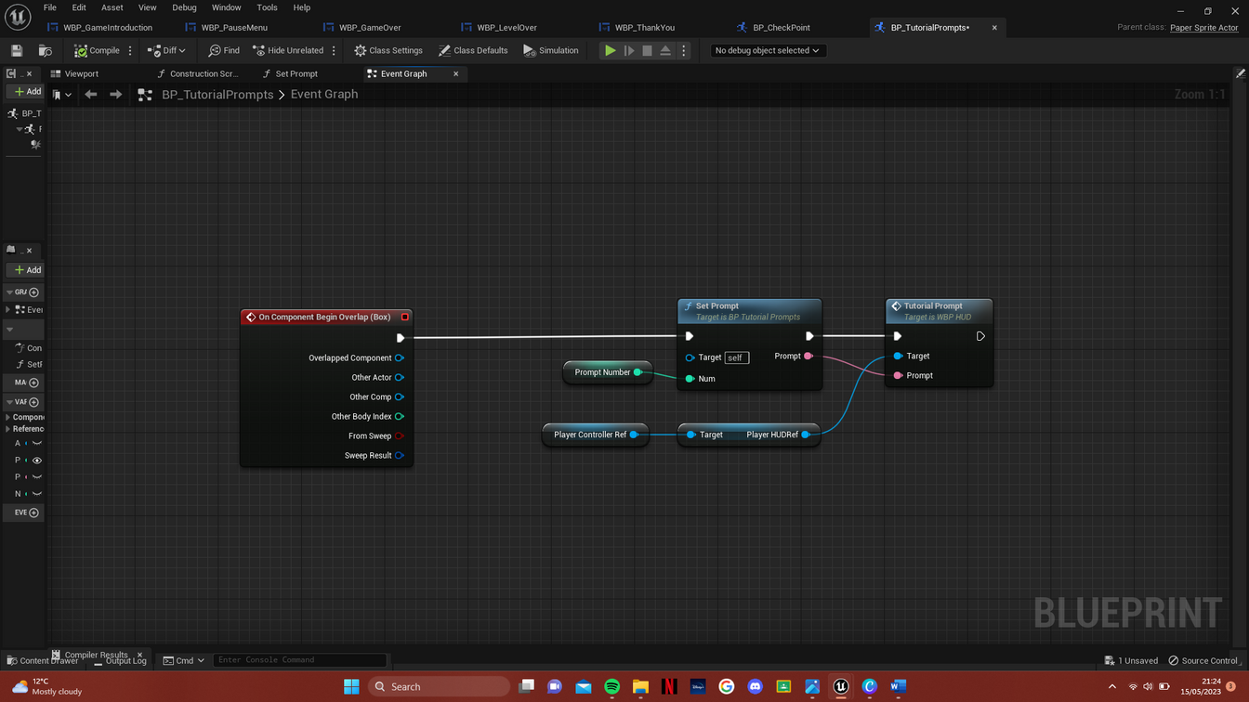The height and width of the screenshot is (702, 1249).
Task: Click the eject button in toolbar
Action: 665,50
